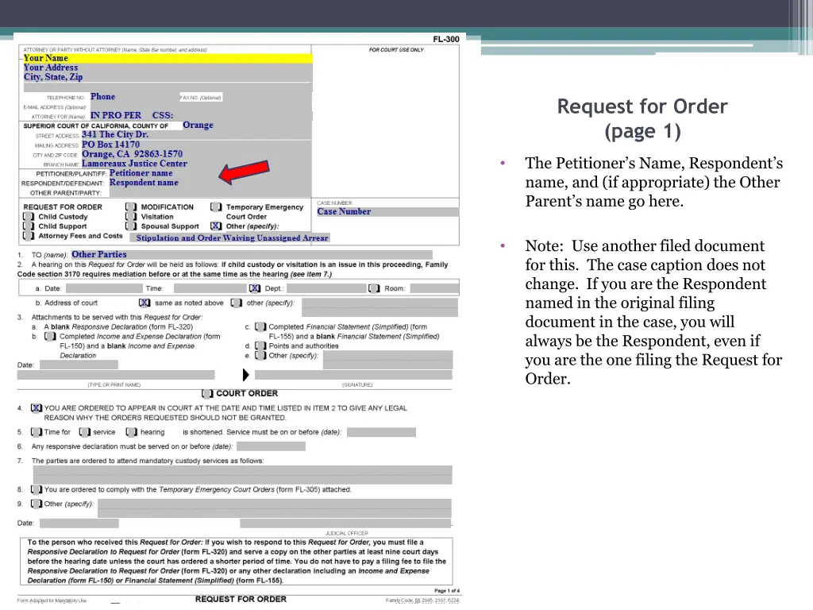813x610 pixels.
Task: Click the Orange county field
Action: [247, 125]
